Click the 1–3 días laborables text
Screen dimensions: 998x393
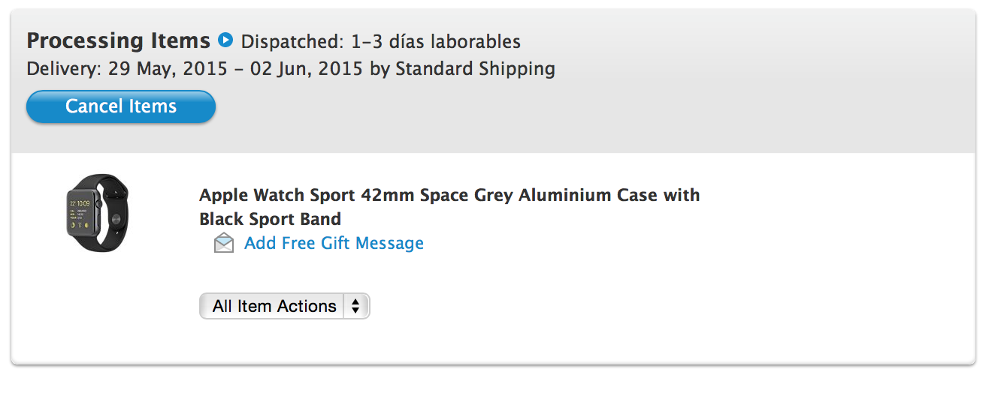tap(436, 41)
